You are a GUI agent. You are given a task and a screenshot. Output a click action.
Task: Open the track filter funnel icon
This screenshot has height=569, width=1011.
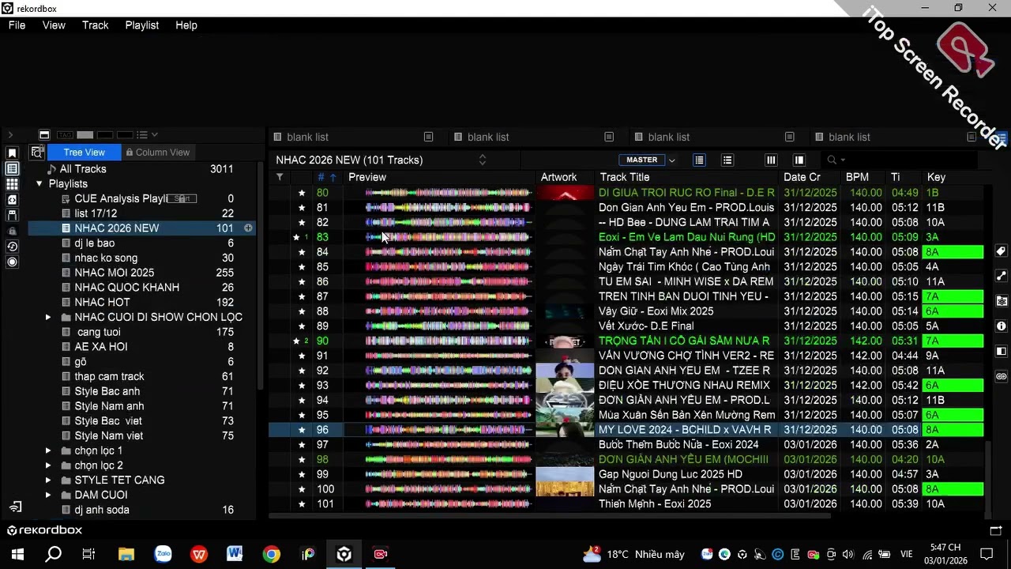280,177
